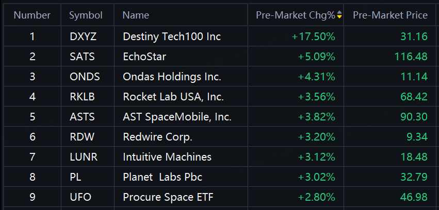Click the Number column header
This screenshot has height=210, width=439.
pyautogui.click(x=32, y=15)
